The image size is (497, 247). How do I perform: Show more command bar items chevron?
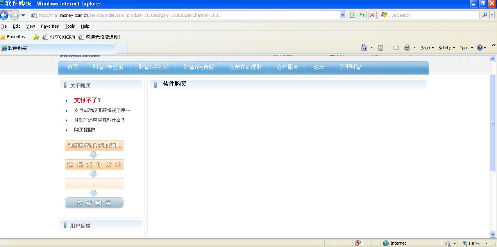493,44
